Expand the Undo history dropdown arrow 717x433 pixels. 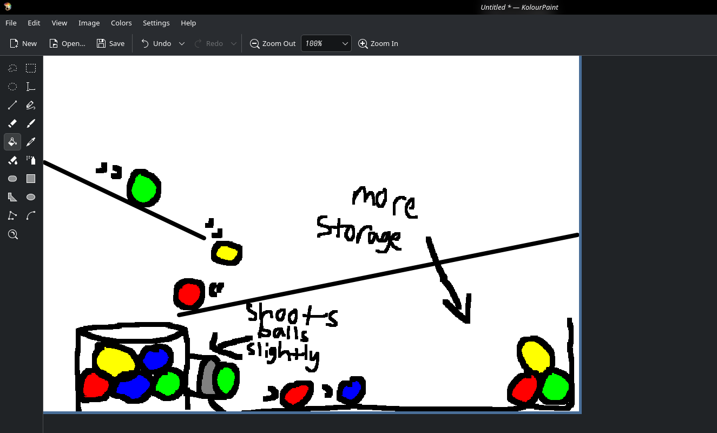[x=182, y=44]
